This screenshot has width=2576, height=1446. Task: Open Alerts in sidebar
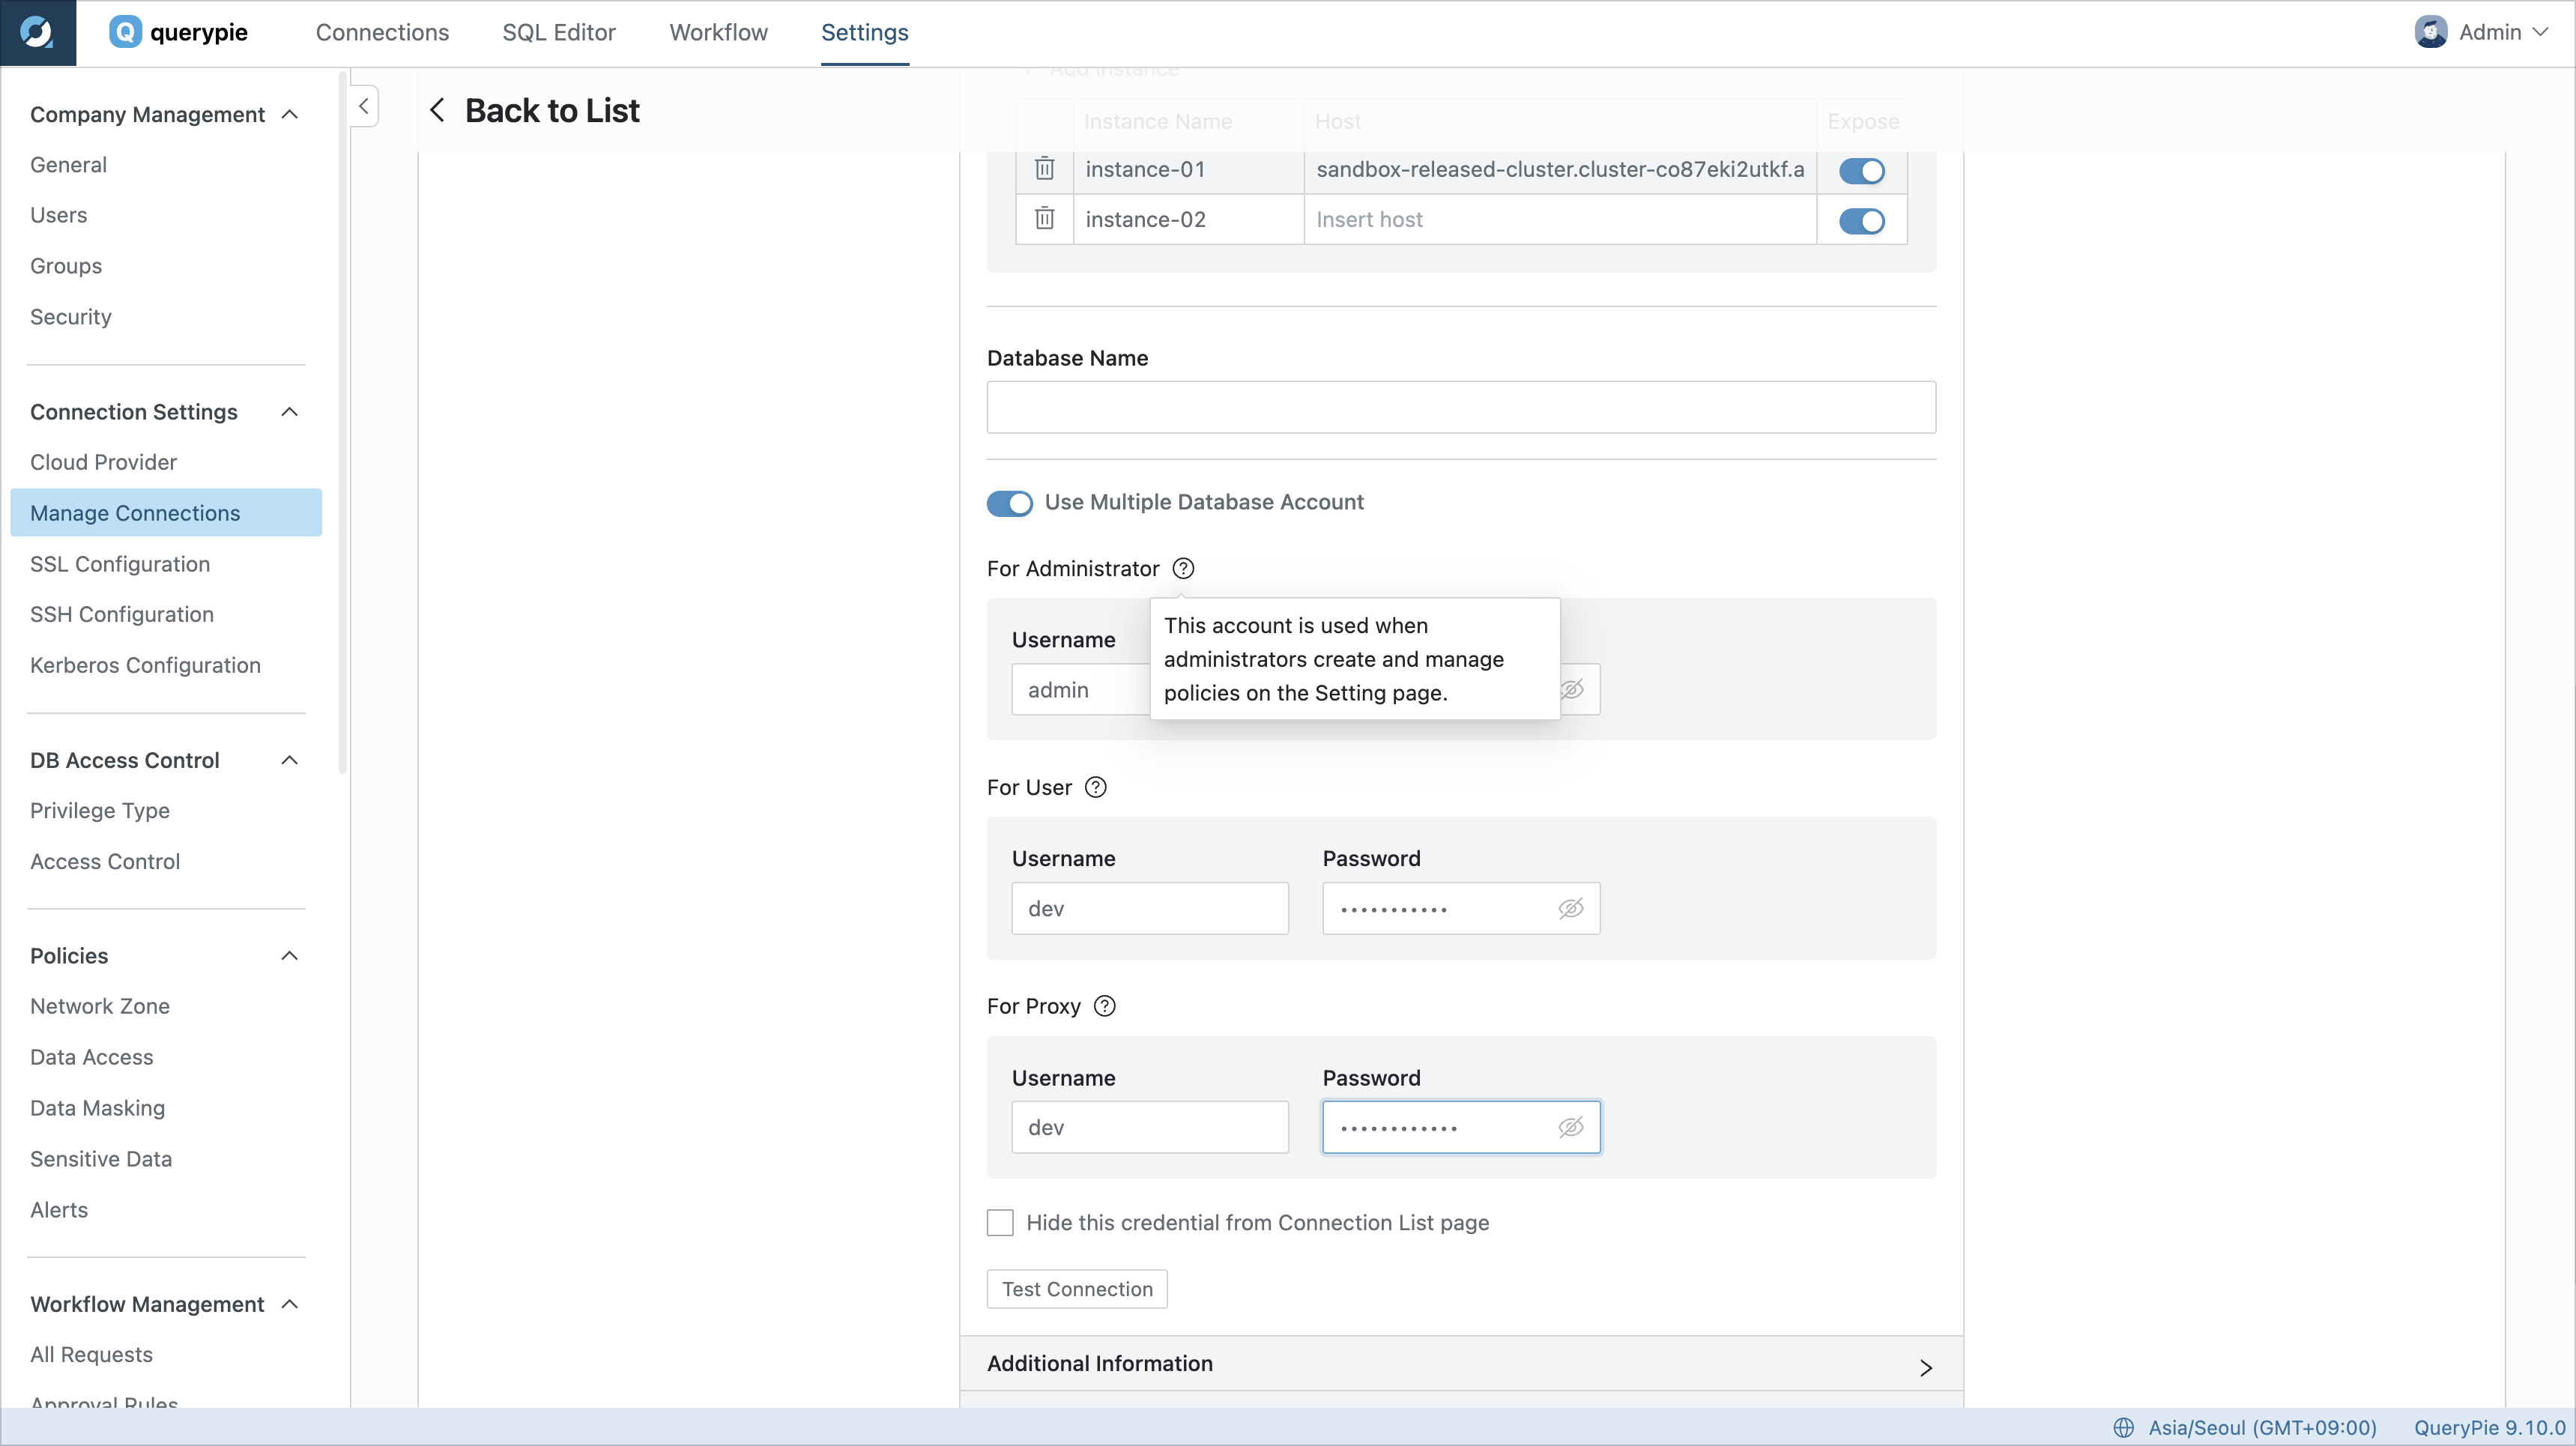pos(58,1210)
